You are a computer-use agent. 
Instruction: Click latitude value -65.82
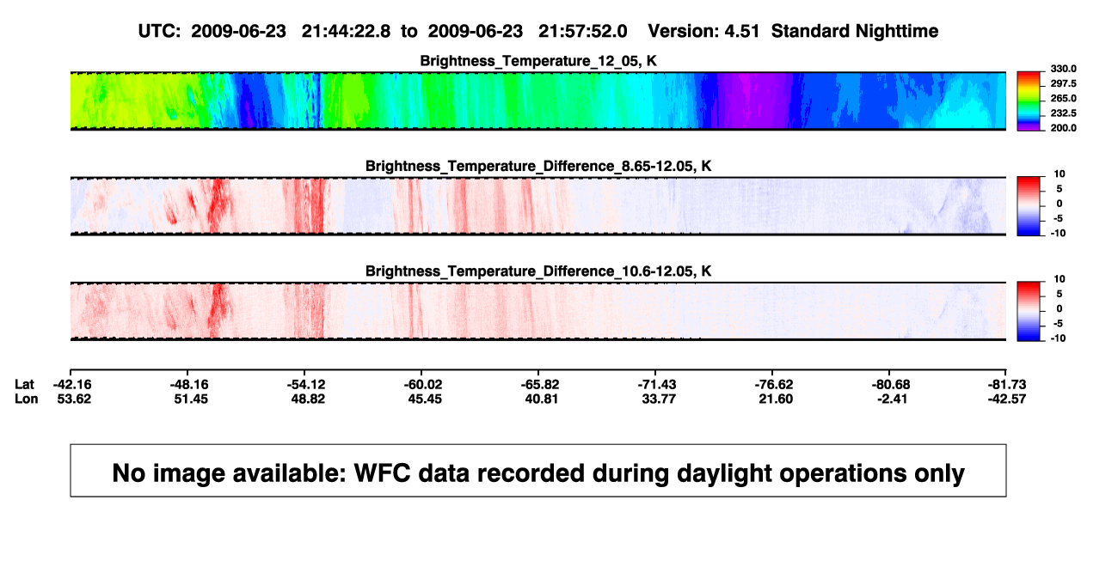click(539, 384)
